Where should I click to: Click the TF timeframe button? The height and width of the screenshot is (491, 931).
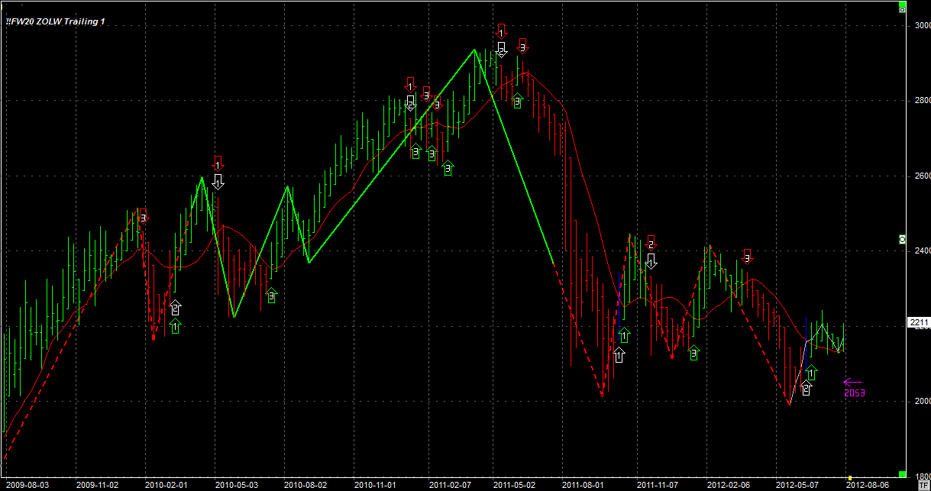coord(923,485)
